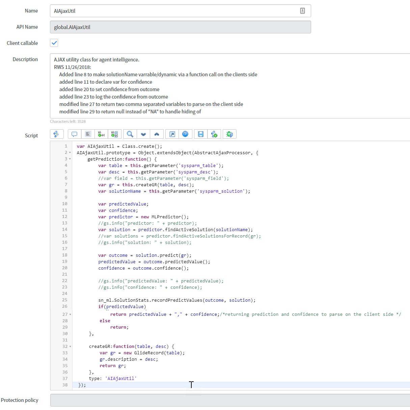The height and width of the screenshot is (410, 410).
Task: Click the Client callable label
Action: (22, 43)
